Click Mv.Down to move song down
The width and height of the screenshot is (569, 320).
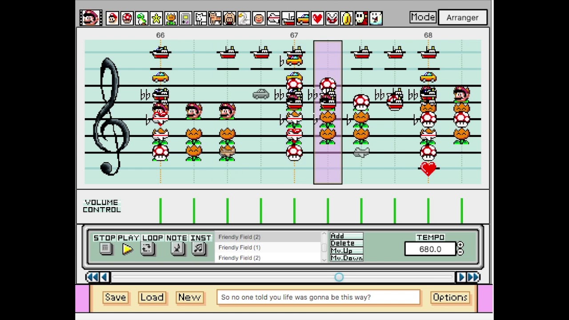(346, 258)
